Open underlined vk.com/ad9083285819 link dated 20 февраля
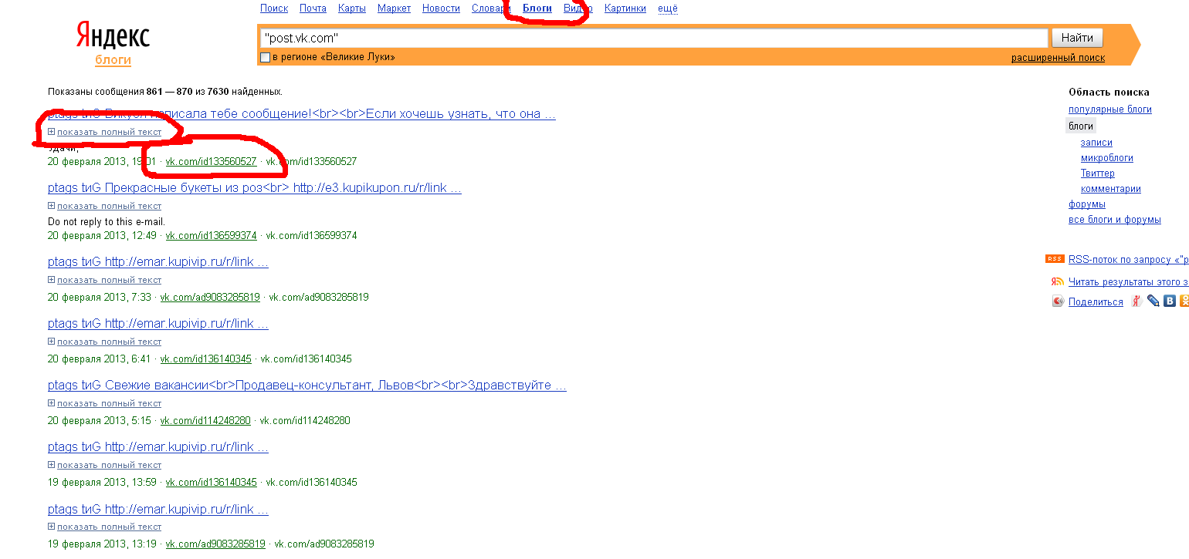The image size is (1189, 559). click(x=210, y=298)
